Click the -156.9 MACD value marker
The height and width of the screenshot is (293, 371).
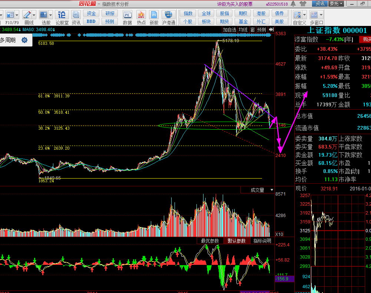point(285,279)
